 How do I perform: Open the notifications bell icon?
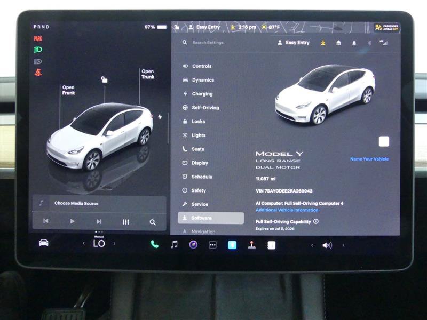tap(354, 43)
